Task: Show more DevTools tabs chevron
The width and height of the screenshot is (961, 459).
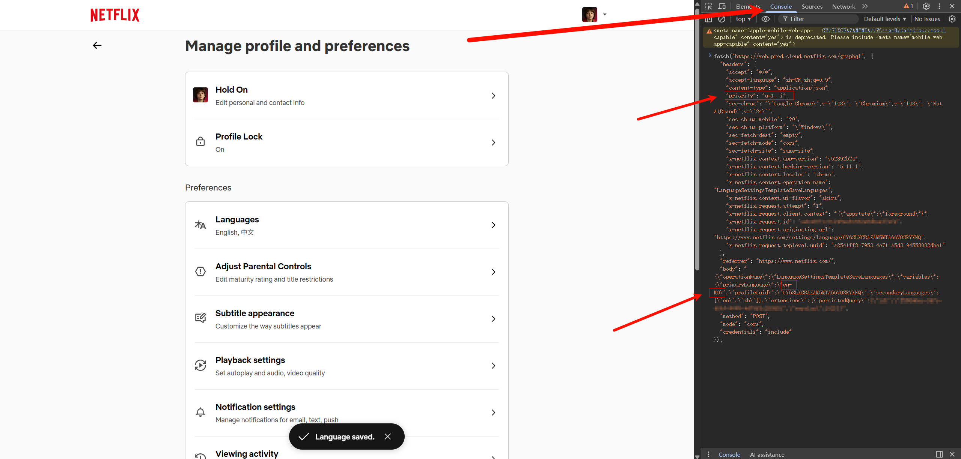Action: coord(865,6)
